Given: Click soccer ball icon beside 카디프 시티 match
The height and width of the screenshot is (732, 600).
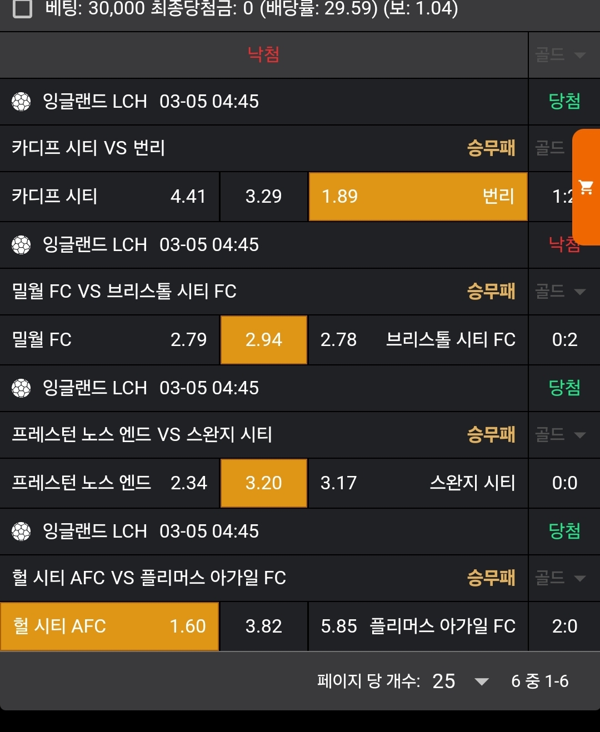Looking at the screenshot, I should [21, 102].
